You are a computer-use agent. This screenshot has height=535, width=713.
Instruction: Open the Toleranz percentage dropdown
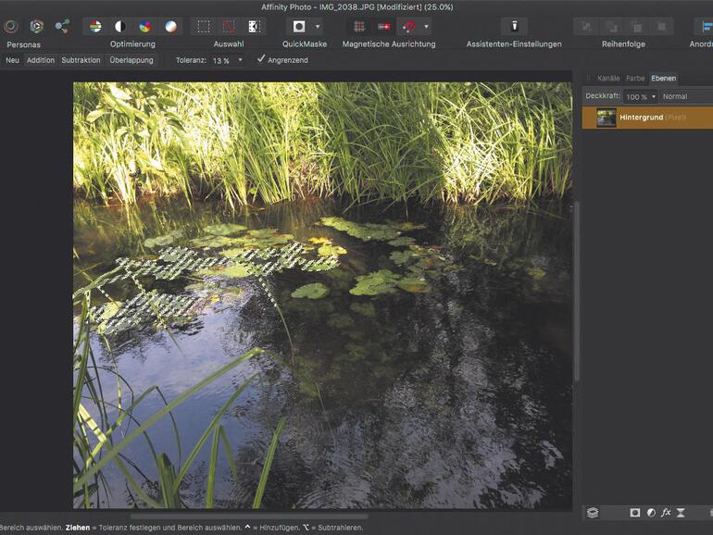(x=240, y=60)
